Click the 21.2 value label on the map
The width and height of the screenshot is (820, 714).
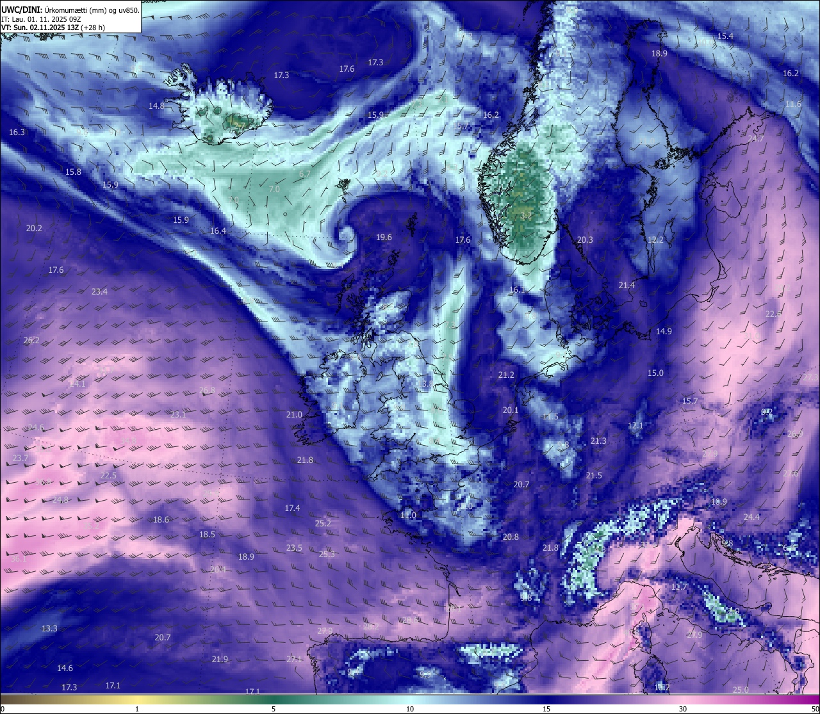[x=506, y=375]
